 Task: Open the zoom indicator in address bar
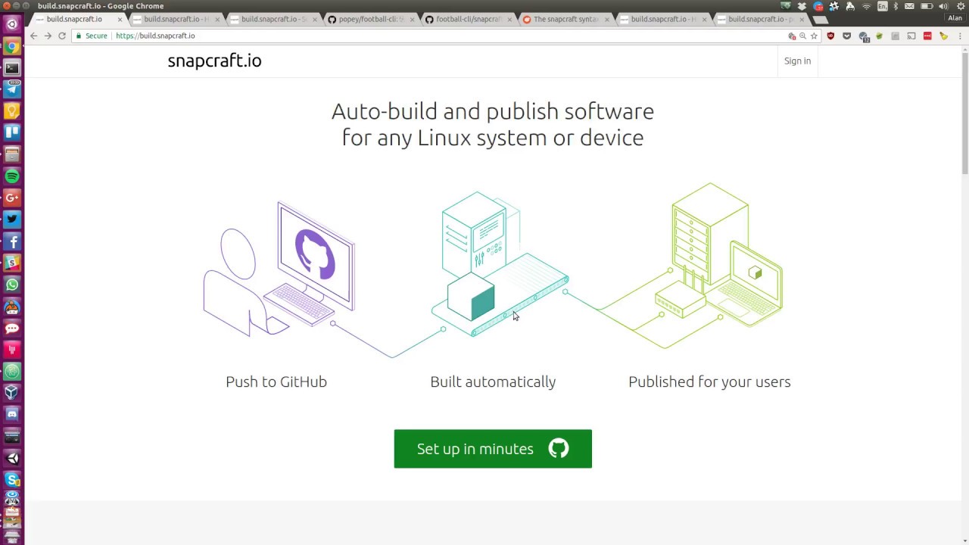tap(802, 36)
